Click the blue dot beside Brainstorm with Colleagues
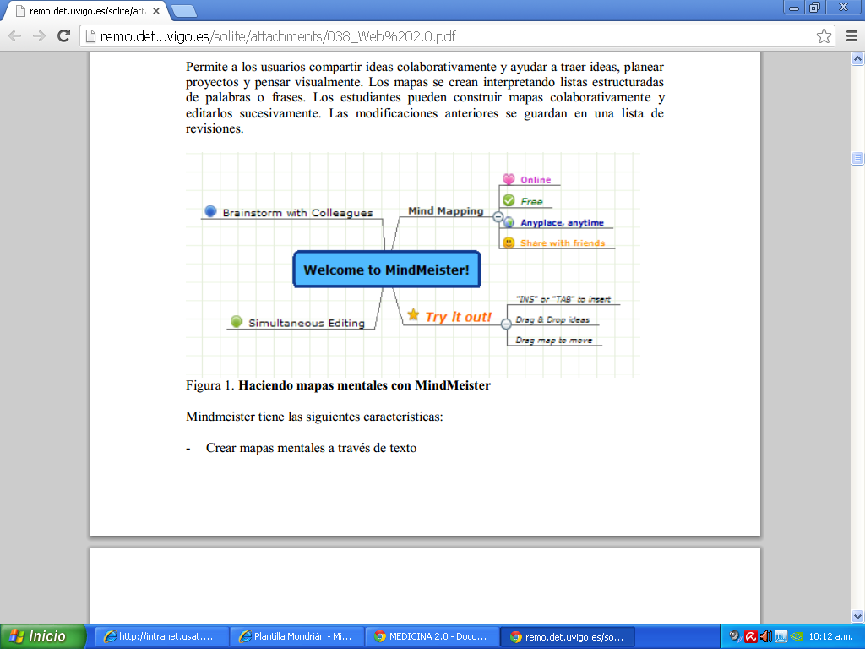Viewport: 865px width, 649px height. [210, 210]
